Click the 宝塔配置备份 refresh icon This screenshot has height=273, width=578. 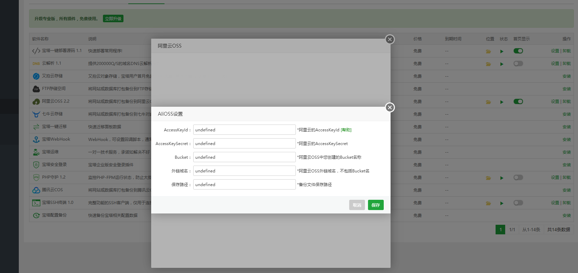pos(36,216)
